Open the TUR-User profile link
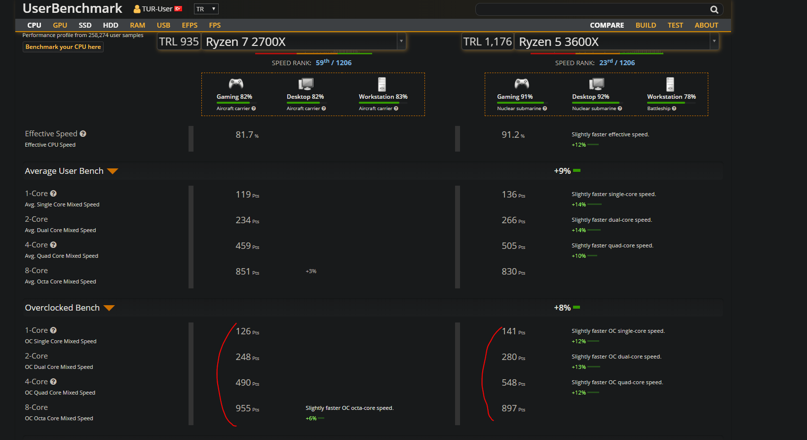This screenshot has height=440, width=807. tap(157, 9)
